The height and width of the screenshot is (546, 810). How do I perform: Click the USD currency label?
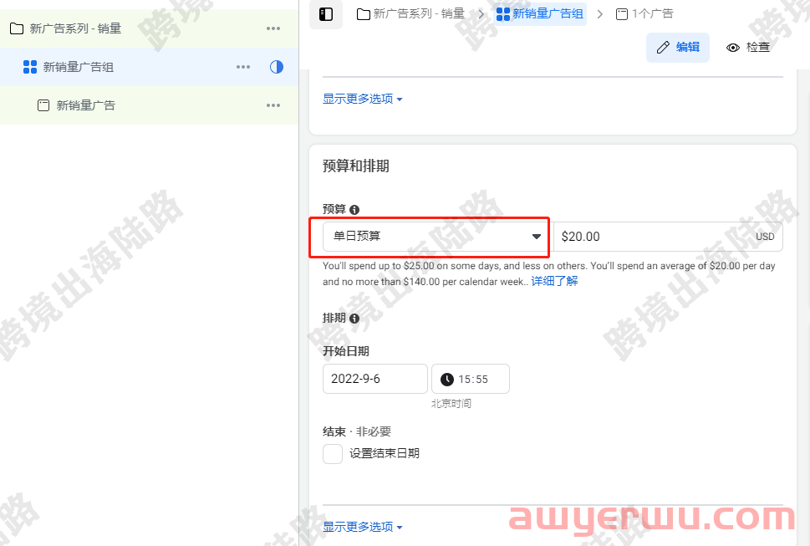(x=765, y=237)
